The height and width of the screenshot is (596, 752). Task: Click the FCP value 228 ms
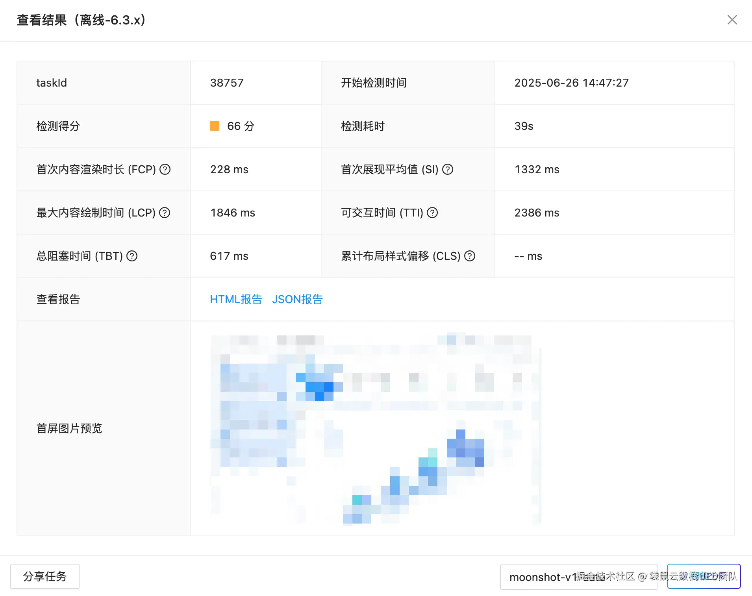(229, 169)
